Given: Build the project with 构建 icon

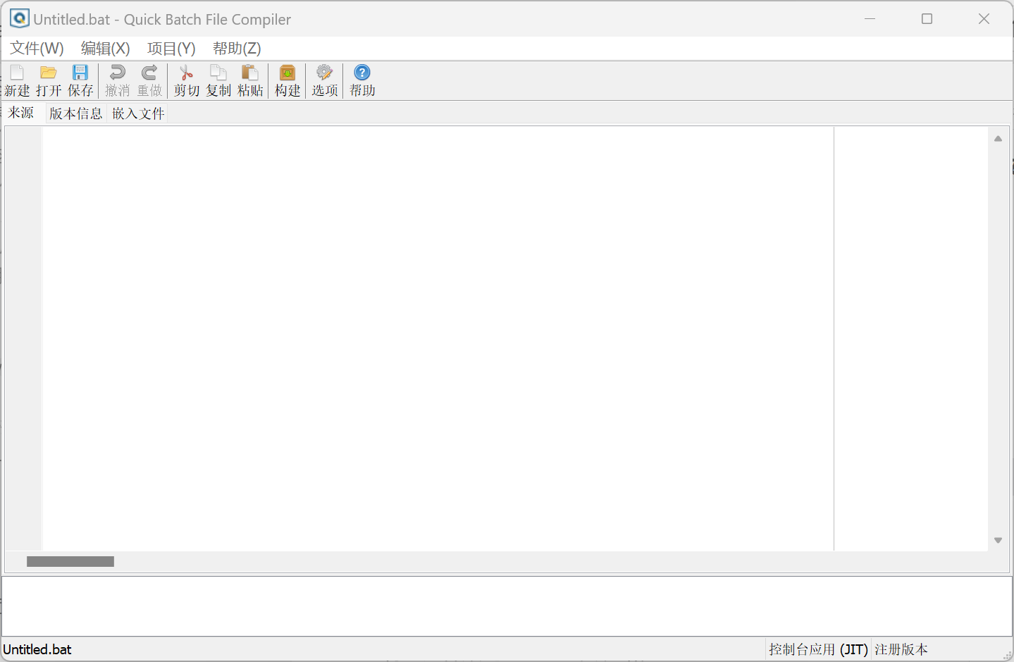Looking at the screenshot, I should 287,80.
